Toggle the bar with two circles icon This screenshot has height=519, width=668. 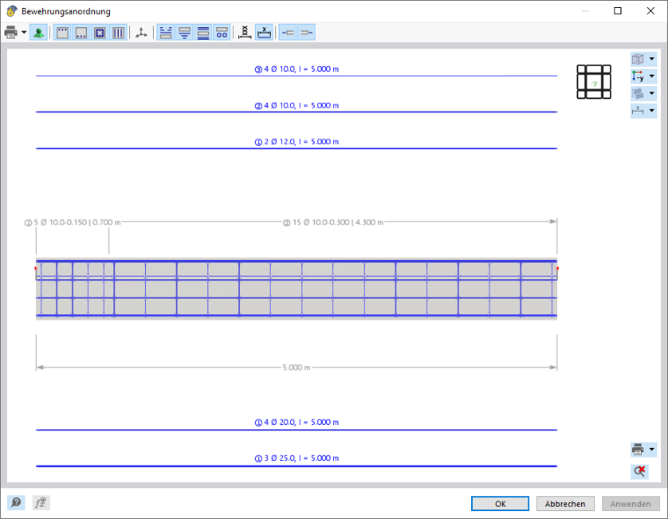(x=222, y=32)
